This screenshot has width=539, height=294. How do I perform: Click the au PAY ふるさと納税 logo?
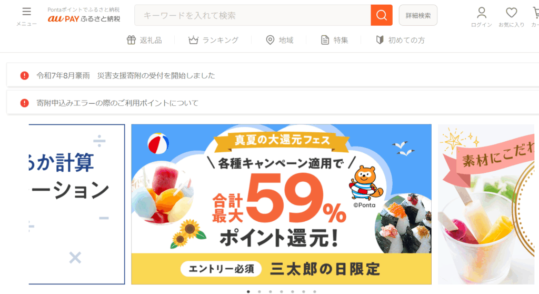[84, 15]
